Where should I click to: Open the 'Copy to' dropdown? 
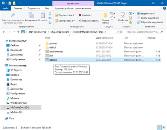(65, 21)
